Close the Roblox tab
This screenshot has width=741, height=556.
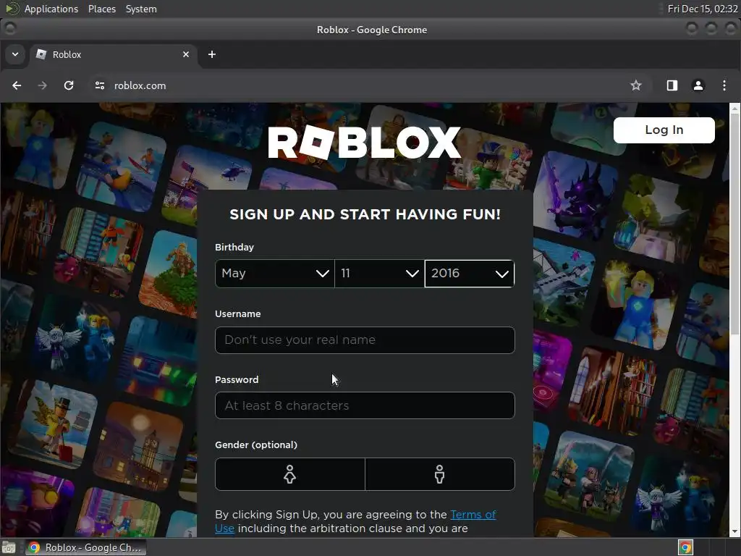pyautogui.click(x=186, y=54)
